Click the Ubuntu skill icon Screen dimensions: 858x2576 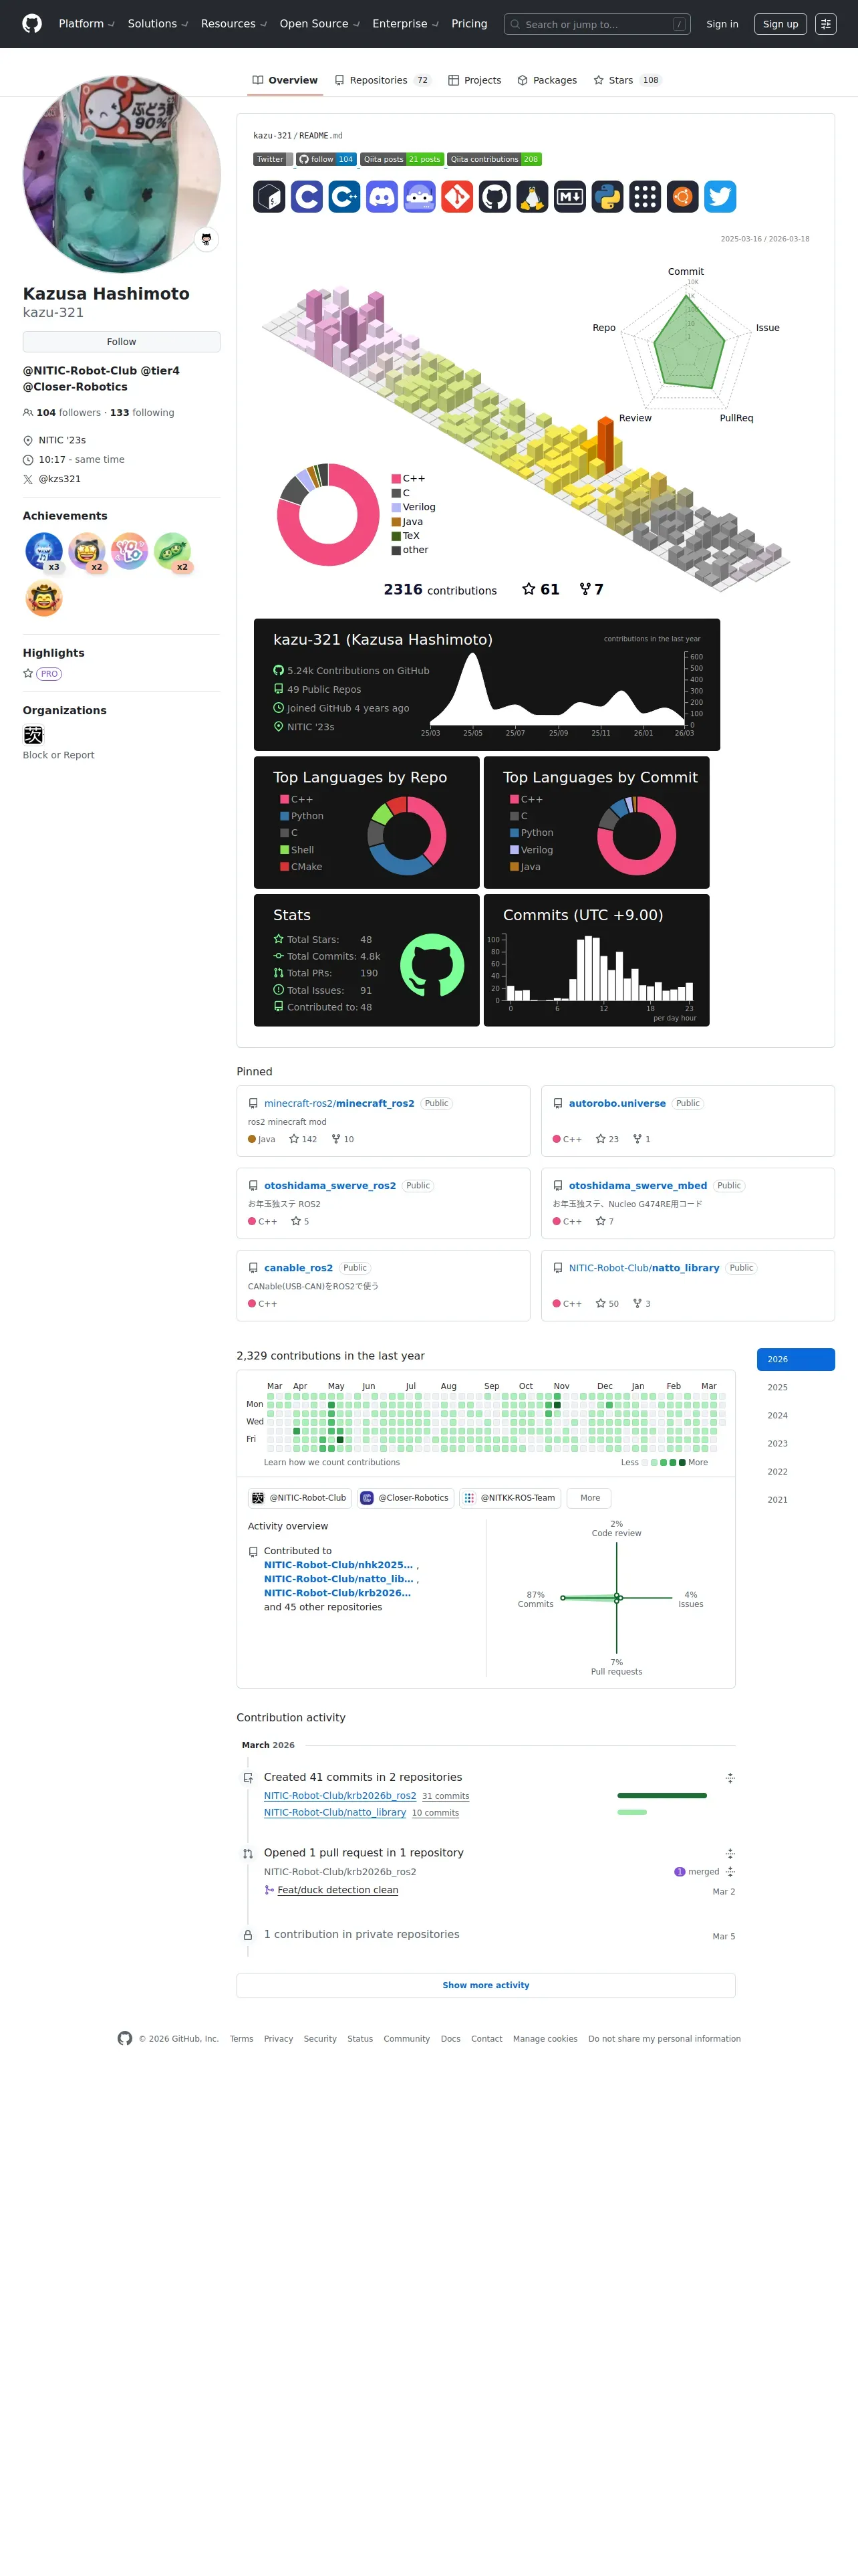coord(682,197)
